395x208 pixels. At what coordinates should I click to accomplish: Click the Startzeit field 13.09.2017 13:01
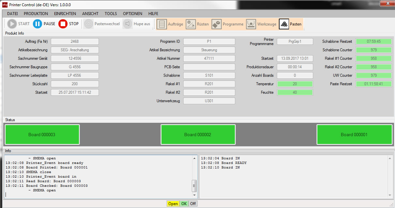pos(295,58)
